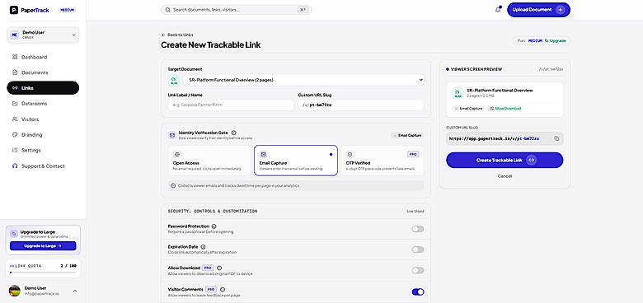This screenshot has height=303, width=643.
Task: Click the Upgrade to Large button
Action: click(43, 245)
